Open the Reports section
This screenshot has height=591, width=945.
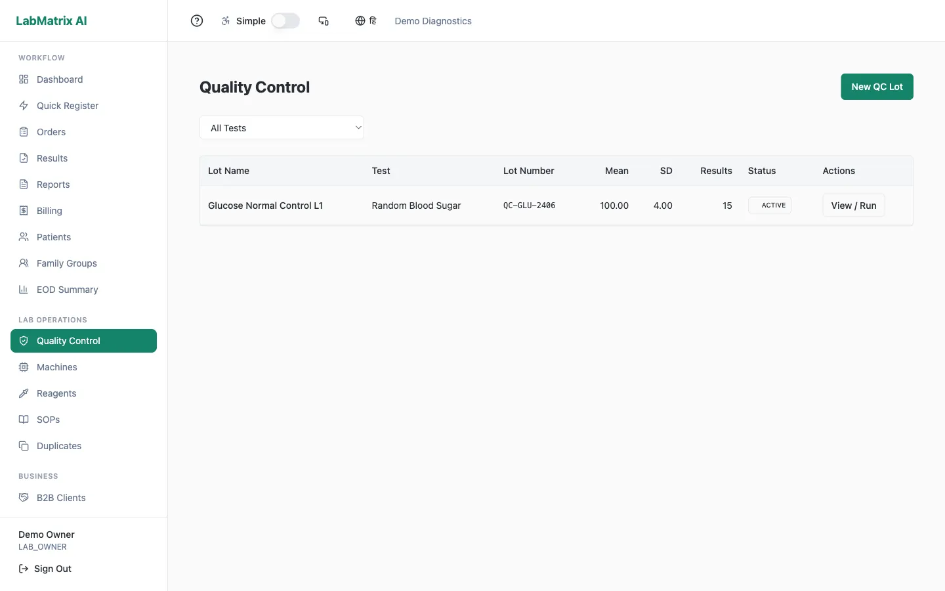(83, 185)
